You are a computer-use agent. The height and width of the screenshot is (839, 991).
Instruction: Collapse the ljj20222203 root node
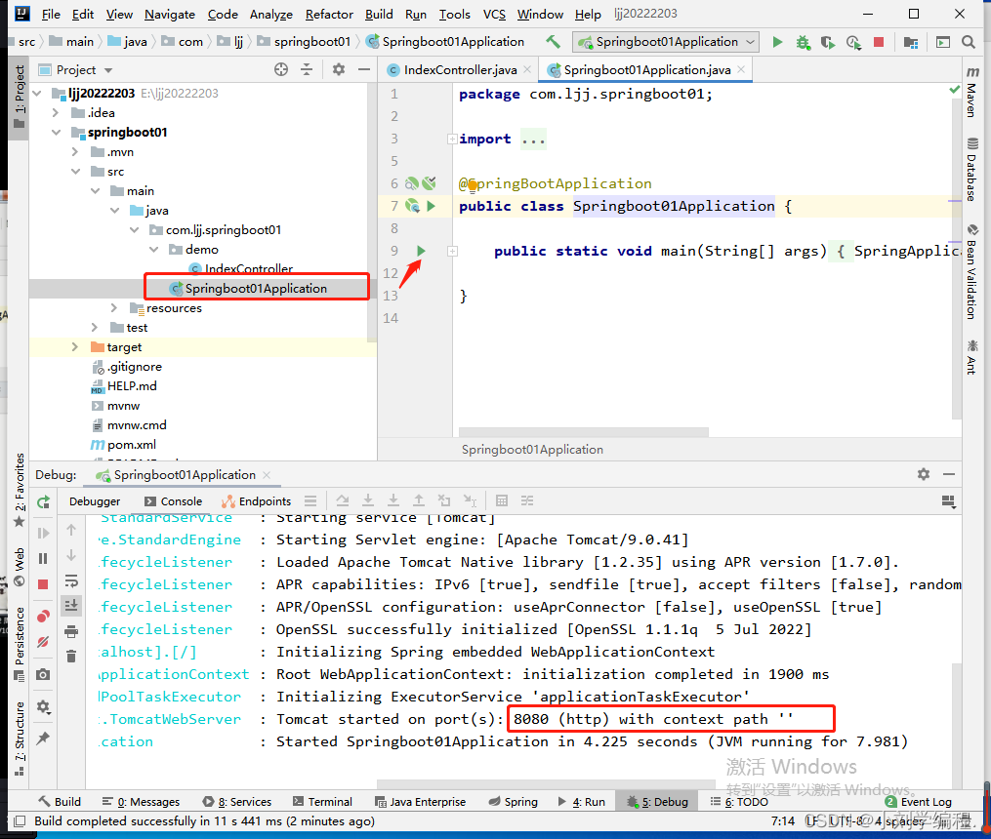[37, 94]
